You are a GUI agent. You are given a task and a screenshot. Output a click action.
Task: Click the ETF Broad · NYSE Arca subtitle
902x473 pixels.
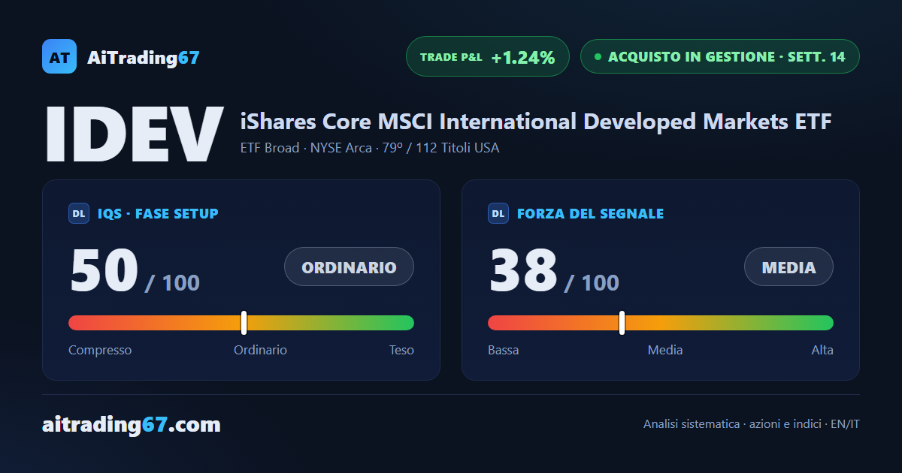(370, 148)
